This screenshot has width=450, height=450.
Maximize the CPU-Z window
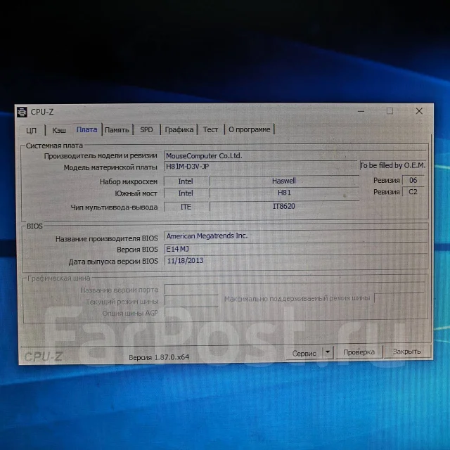point(390,111)
